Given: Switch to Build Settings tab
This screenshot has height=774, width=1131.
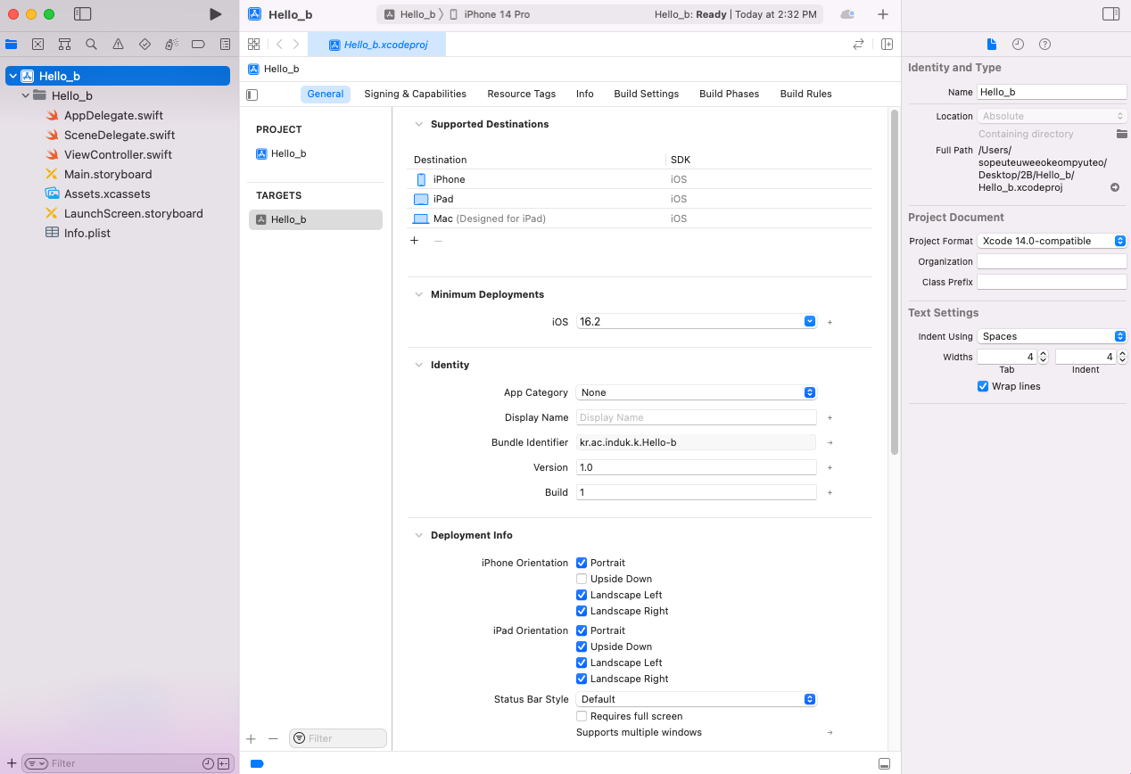Looking at the screenshot, I should pyautogui.click(x=646, y=94).
